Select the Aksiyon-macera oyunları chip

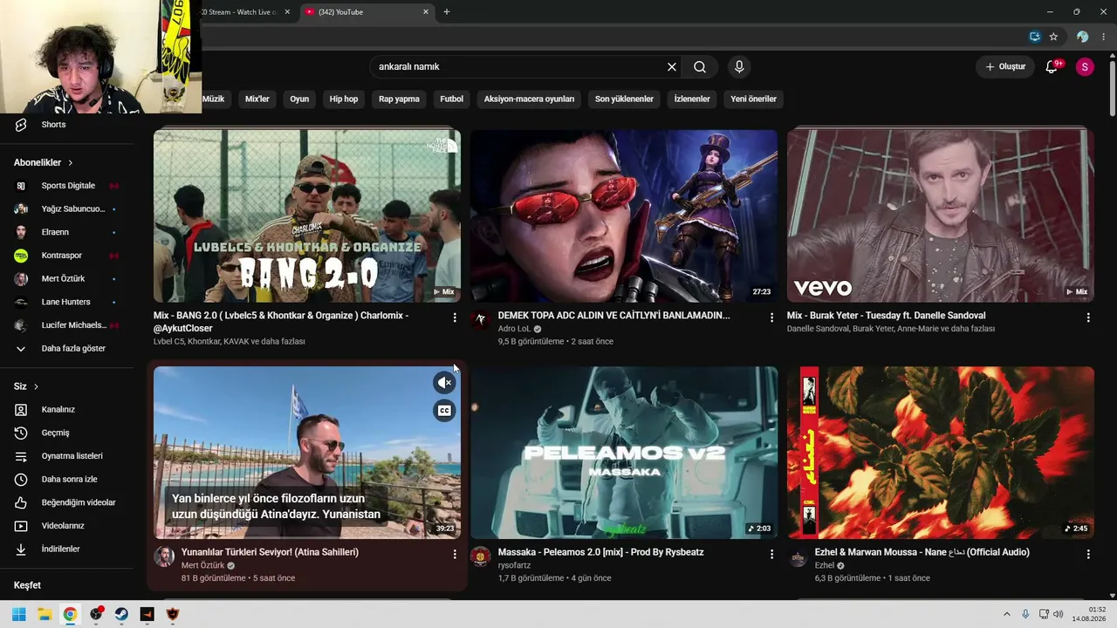pyautogui.click(x=529, y=99)
